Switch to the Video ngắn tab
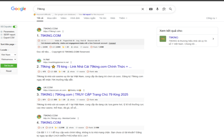The height and width of the screenshot is (138, 224). point(89,18)
